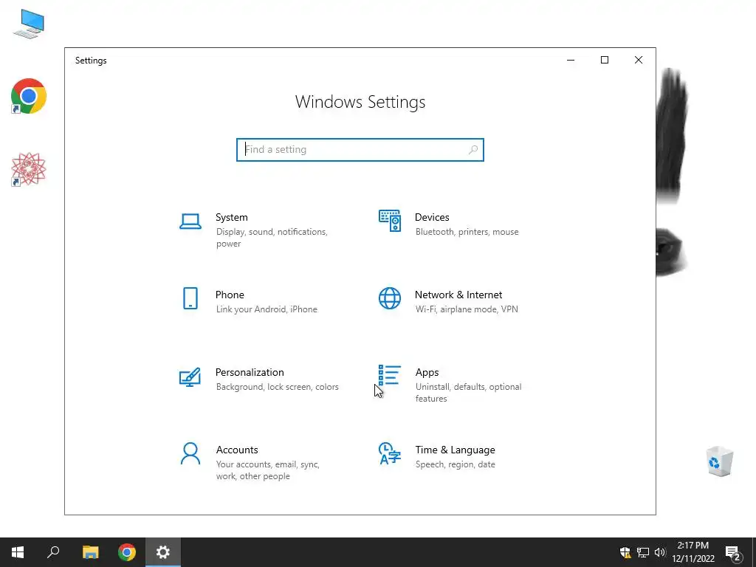Click 'Bluetooth, printers, mouse' description
The image size is (756, 567).
[467, 232]
